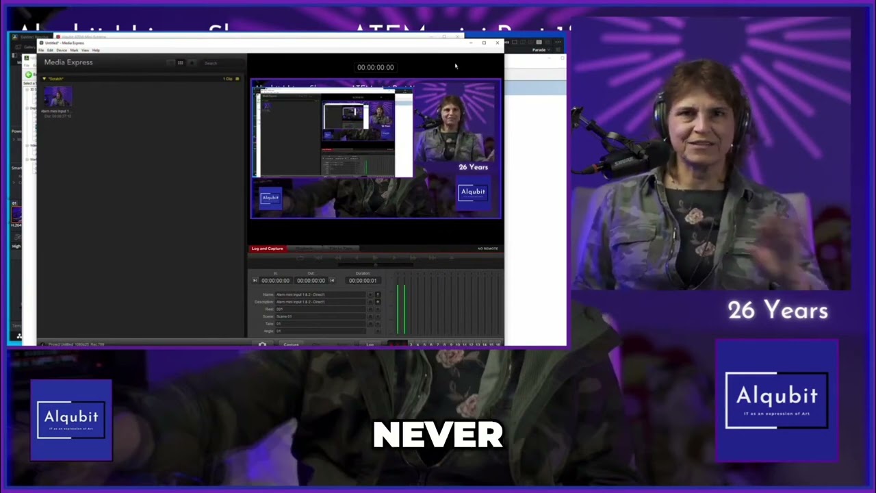The image size is (876, 493).
Task: Toggle clapper icon on the Reel row
Action: (x=370, y=309)
